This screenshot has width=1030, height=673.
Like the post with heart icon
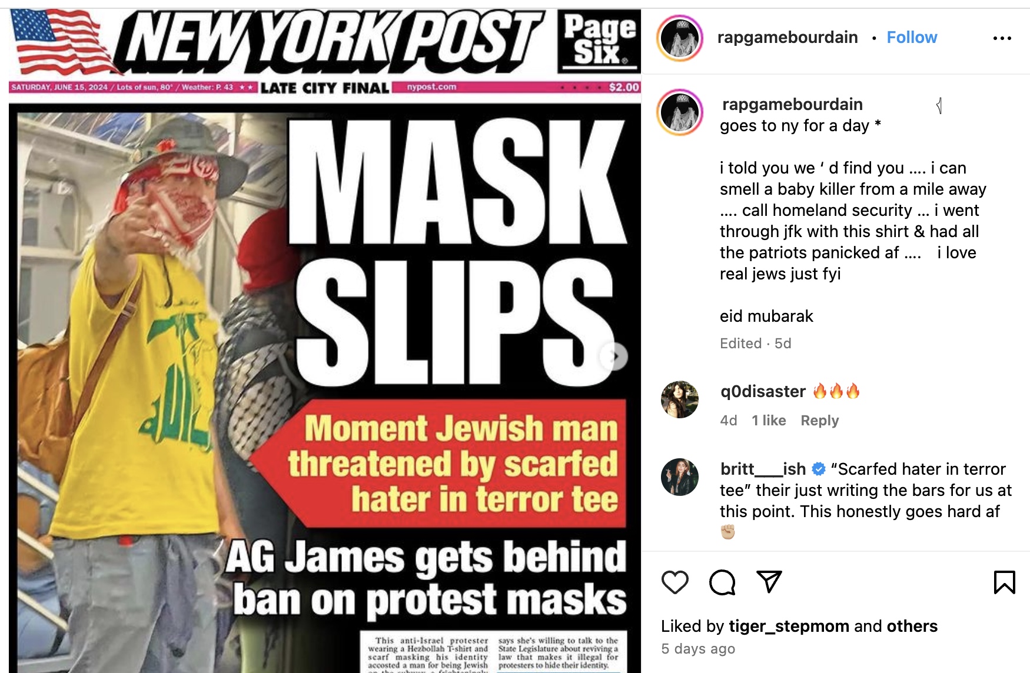(x=675, y=582)
